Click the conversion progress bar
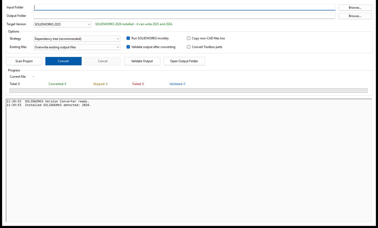The width and height of the screenshot is (378, 228). tap(188, 90)
